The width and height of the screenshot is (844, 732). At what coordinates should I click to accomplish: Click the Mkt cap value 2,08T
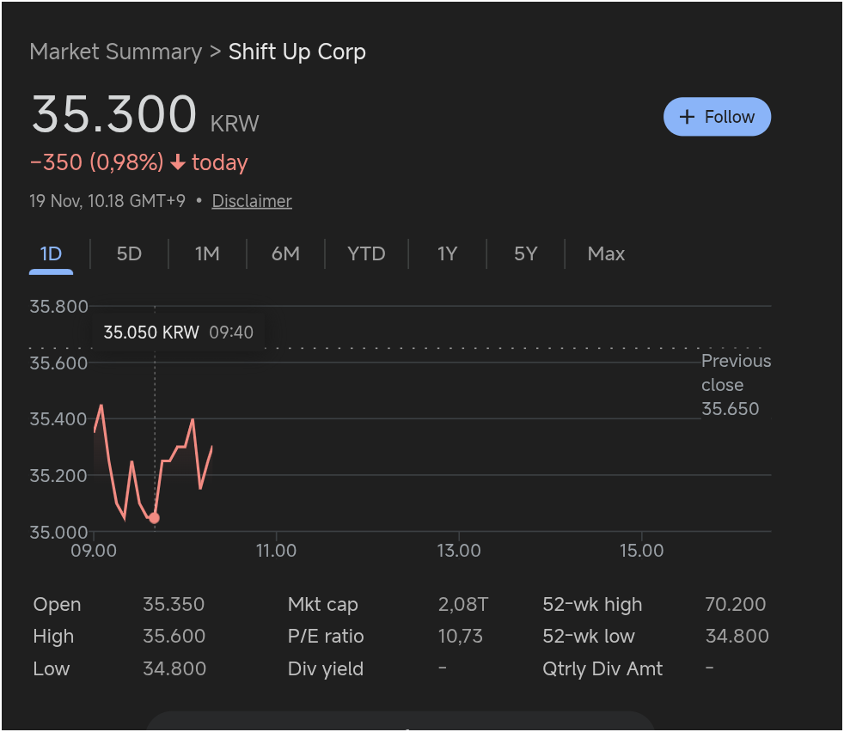click(462, 605)
